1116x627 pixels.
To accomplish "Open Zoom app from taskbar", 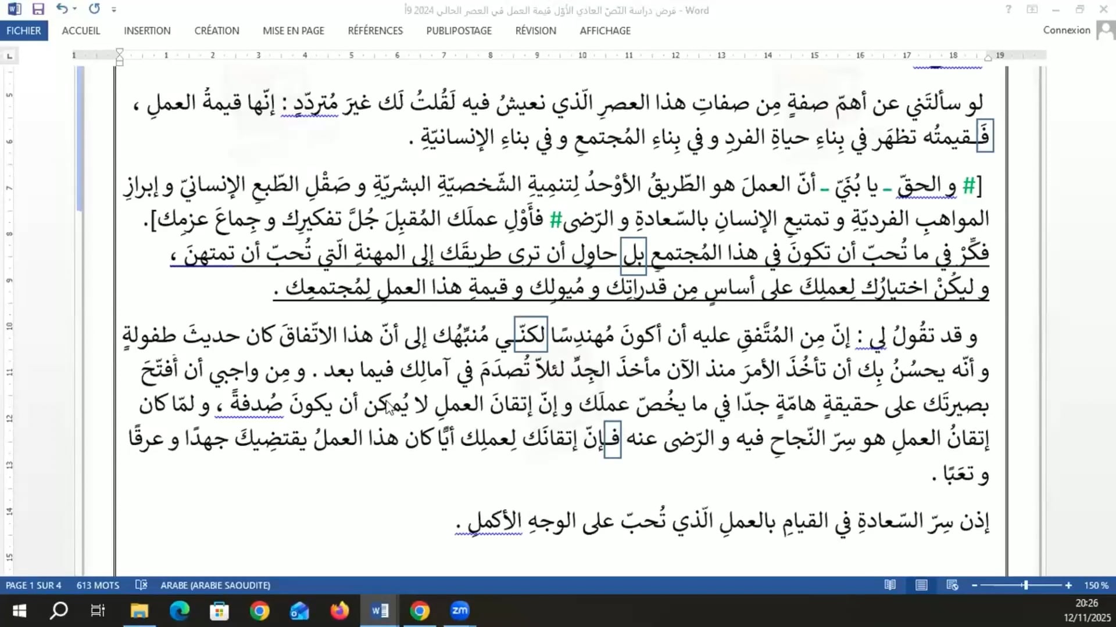I will pyautogui.click(x=460, y=610).
